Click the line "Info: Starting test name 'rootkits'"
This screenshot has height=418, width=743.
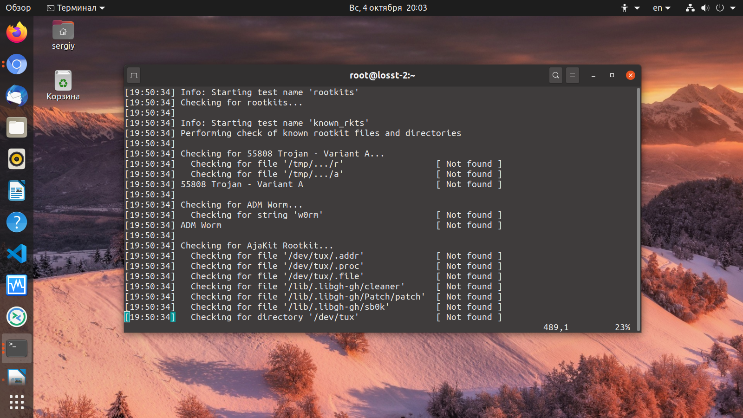(x=270, y=92)
